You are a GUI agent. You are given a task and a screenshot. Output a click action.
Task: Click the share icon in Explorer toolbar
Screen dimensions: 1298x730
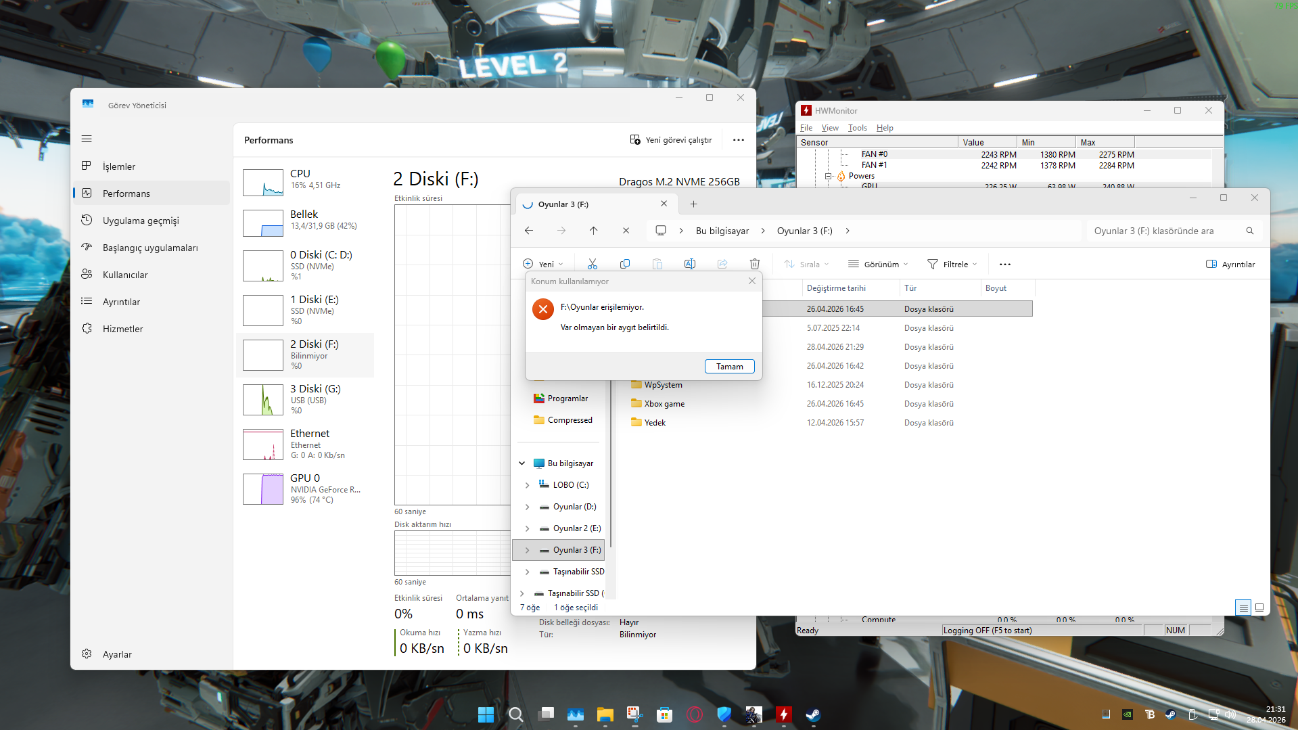[x=722, y=264]
